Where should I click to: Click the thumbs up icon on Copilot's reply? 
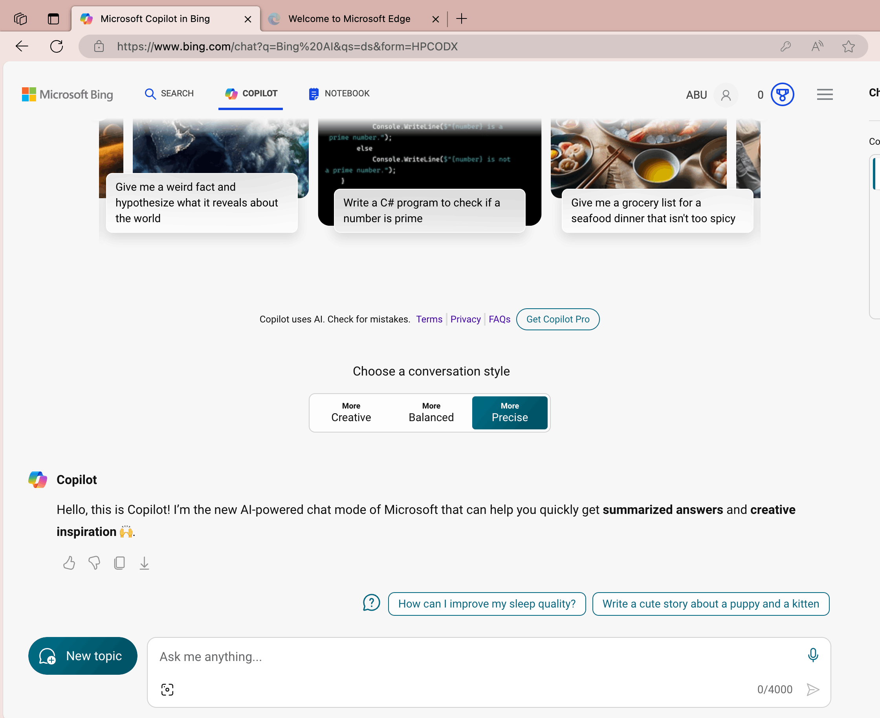click(x=69, y=563)
